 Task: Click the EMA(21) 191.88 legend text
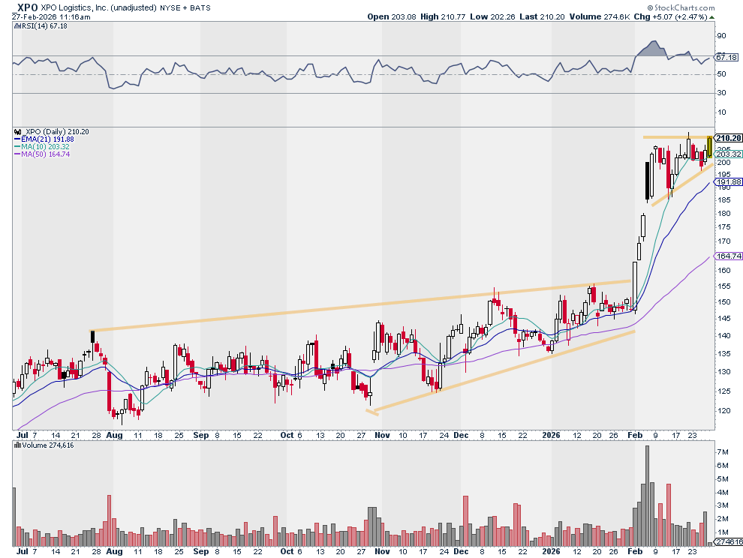pyautogui.click(x=47, y=139)
